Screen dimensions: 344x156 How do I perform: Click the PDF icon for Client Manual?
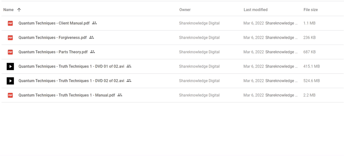[10, 23]
